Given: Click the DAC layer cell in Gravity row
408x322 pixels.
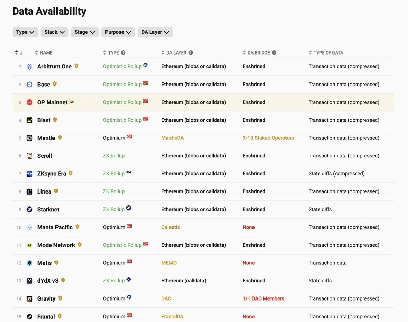Looking at the screenshot, I should click(x=166, y=298).
